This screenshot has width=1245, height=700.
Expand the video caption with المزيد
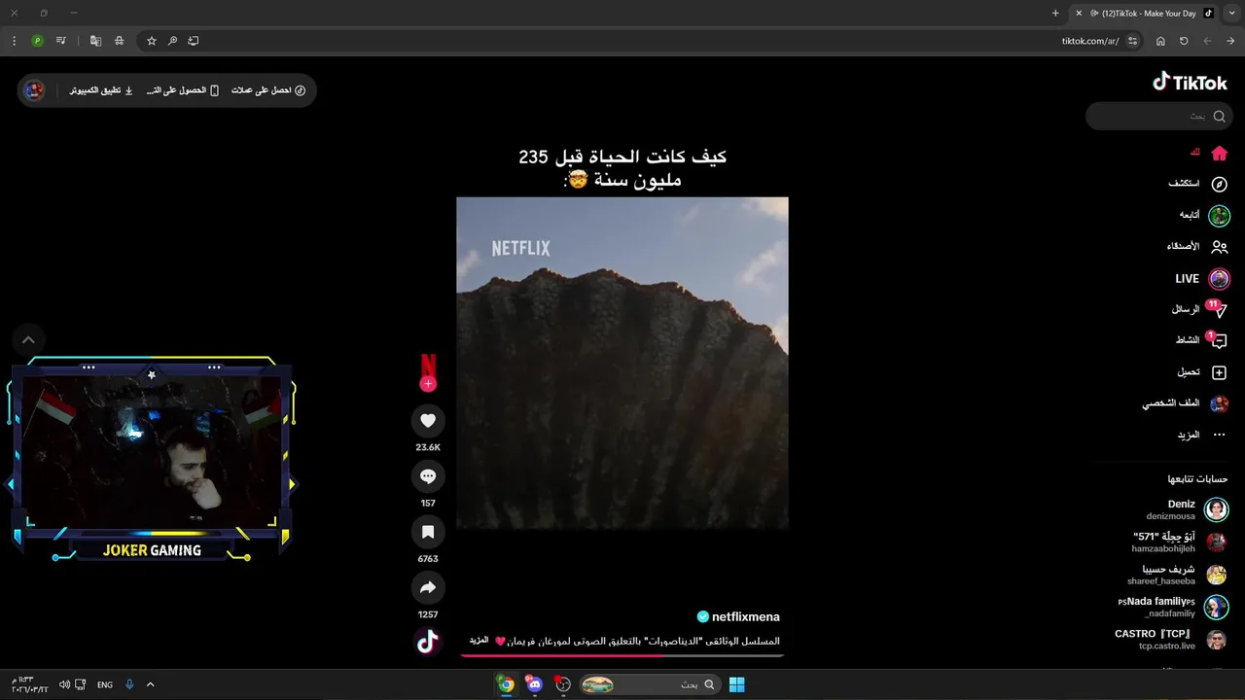pos(479,640)
